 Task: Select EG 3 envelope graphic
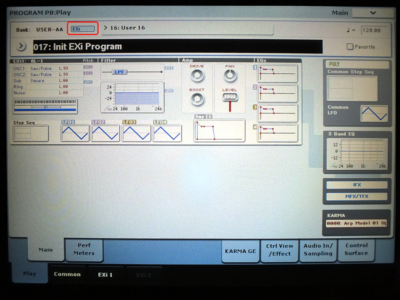pos(277,113)
